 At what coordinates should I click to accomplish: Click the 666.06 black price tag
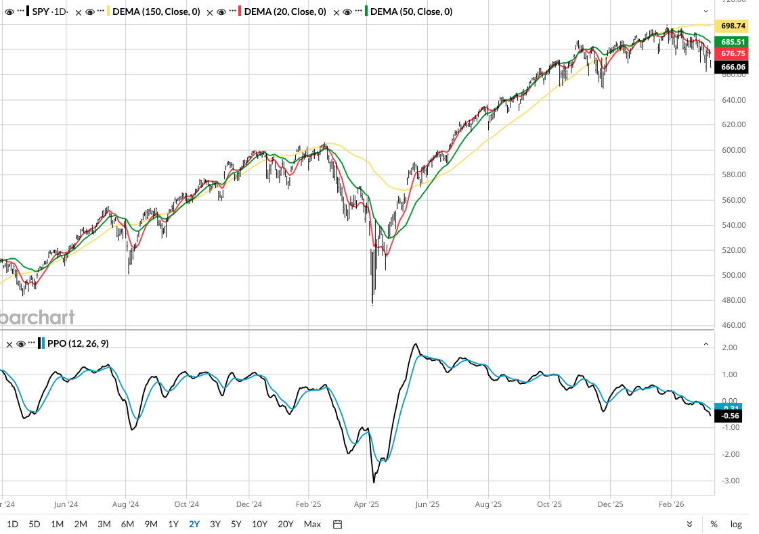(732, 67)
